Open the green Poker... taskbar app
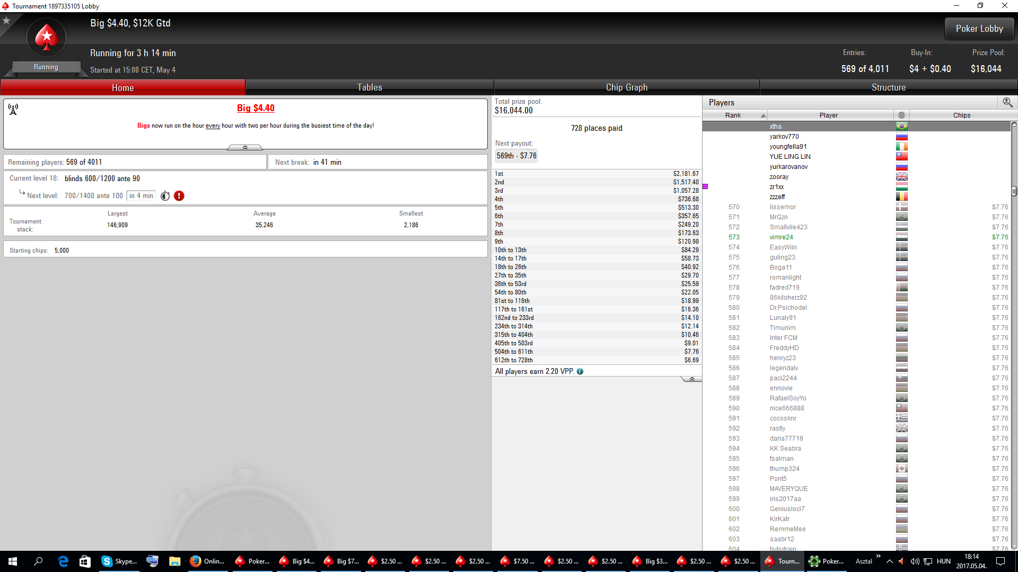Viewport: 1018px width, 572px height. tap(827, 561)
